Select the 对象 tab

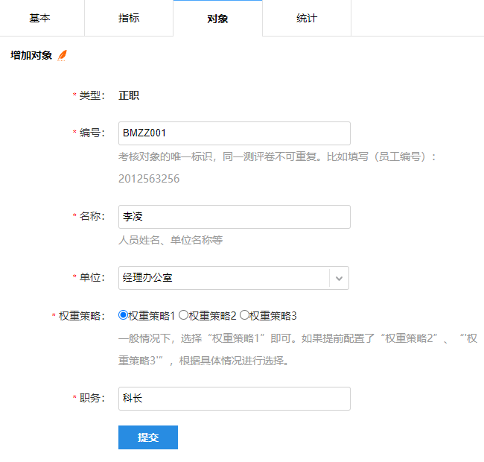pyautogui.click(x=217, y=19)
